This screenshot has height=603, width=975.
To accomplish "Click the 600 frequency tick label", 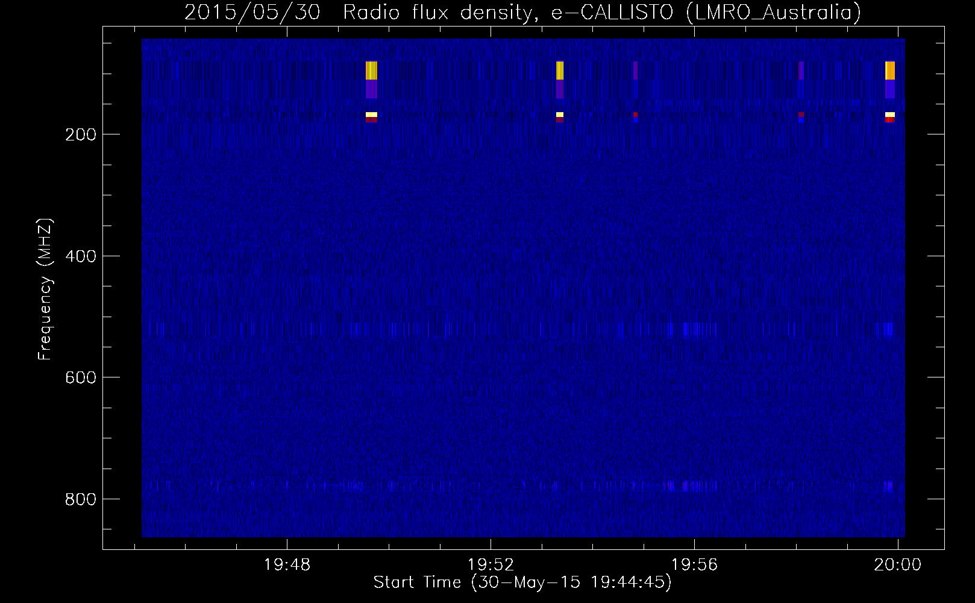I will coord(81,377).
